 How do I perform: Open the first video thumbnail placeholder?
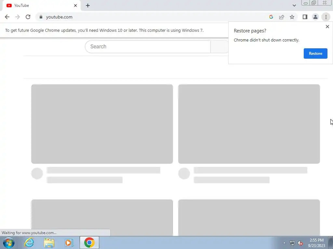pyautogui.click(x=102, y=124)
